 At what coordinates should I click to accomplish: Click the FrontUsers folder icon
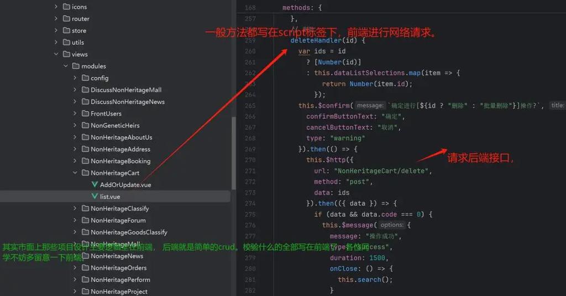coord(86,113)
